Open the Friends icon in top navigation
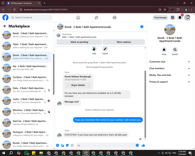Image resolution: width=195 pixels, height=156 pixels. pos(96,18)
